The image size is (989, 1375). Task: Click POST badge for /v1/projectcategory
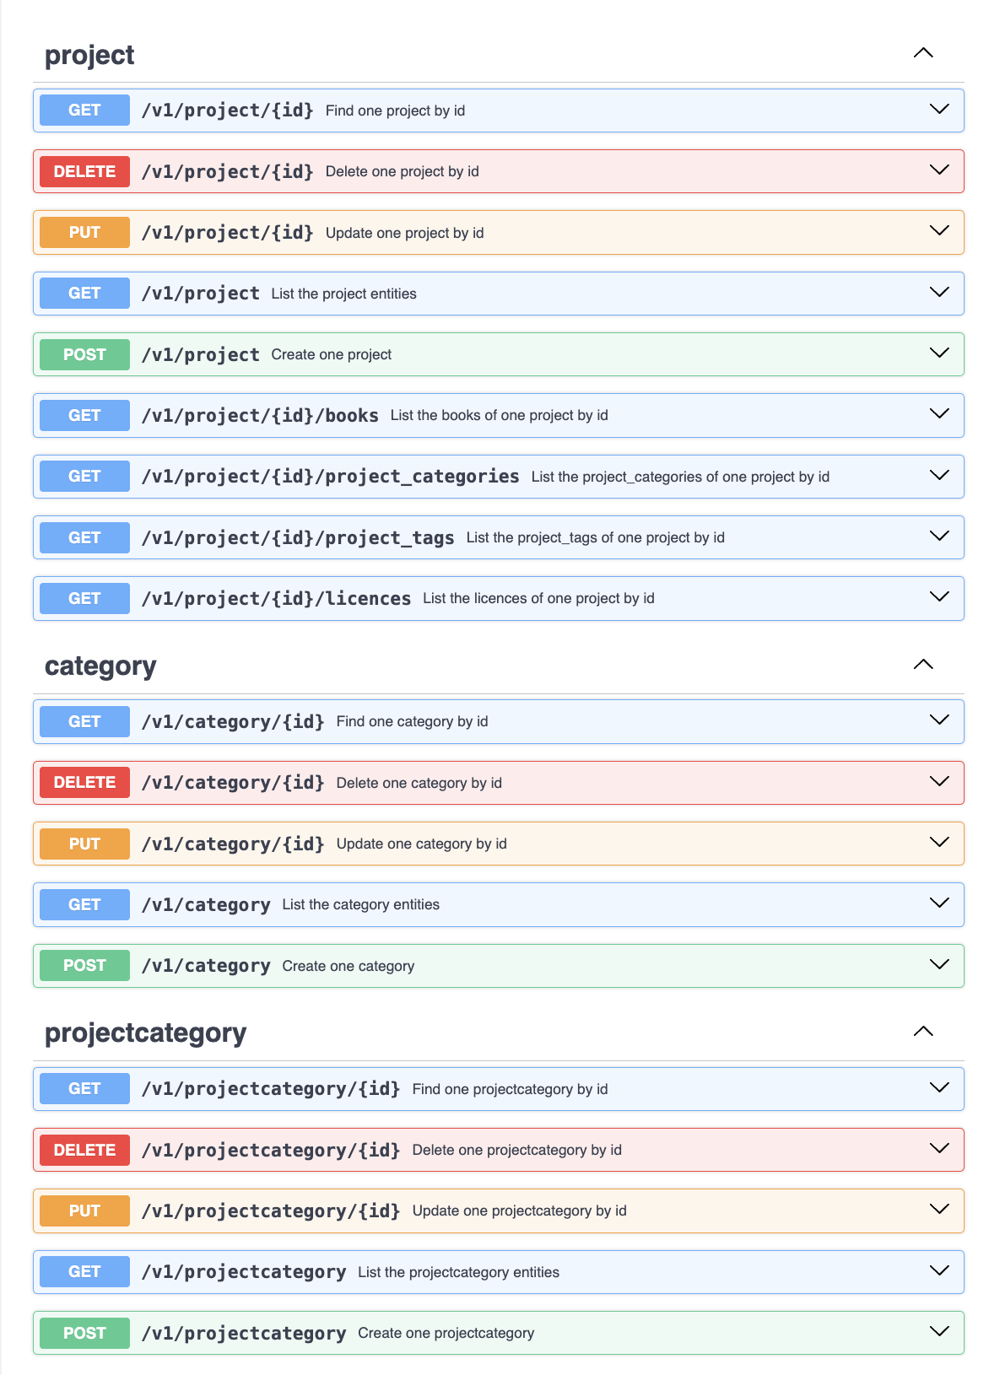pyautogui.click(x=84, y=1333)
